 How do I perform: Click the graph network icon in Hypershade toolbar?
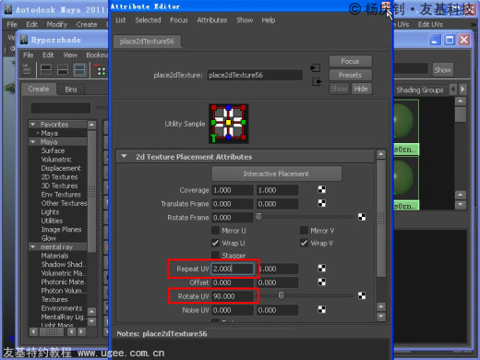(x=100, y=70)
